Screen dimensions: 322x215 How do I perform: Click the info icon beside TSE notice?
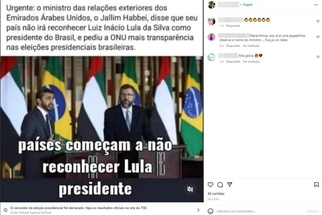[x=6, y=210]
